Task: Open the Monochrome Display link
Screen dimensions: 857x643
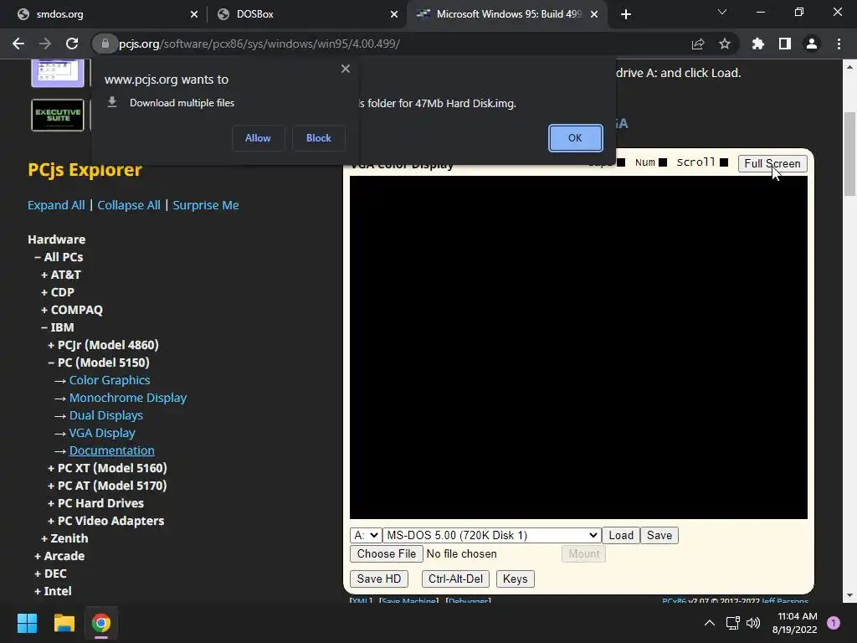Action: [x=128, y=398]
